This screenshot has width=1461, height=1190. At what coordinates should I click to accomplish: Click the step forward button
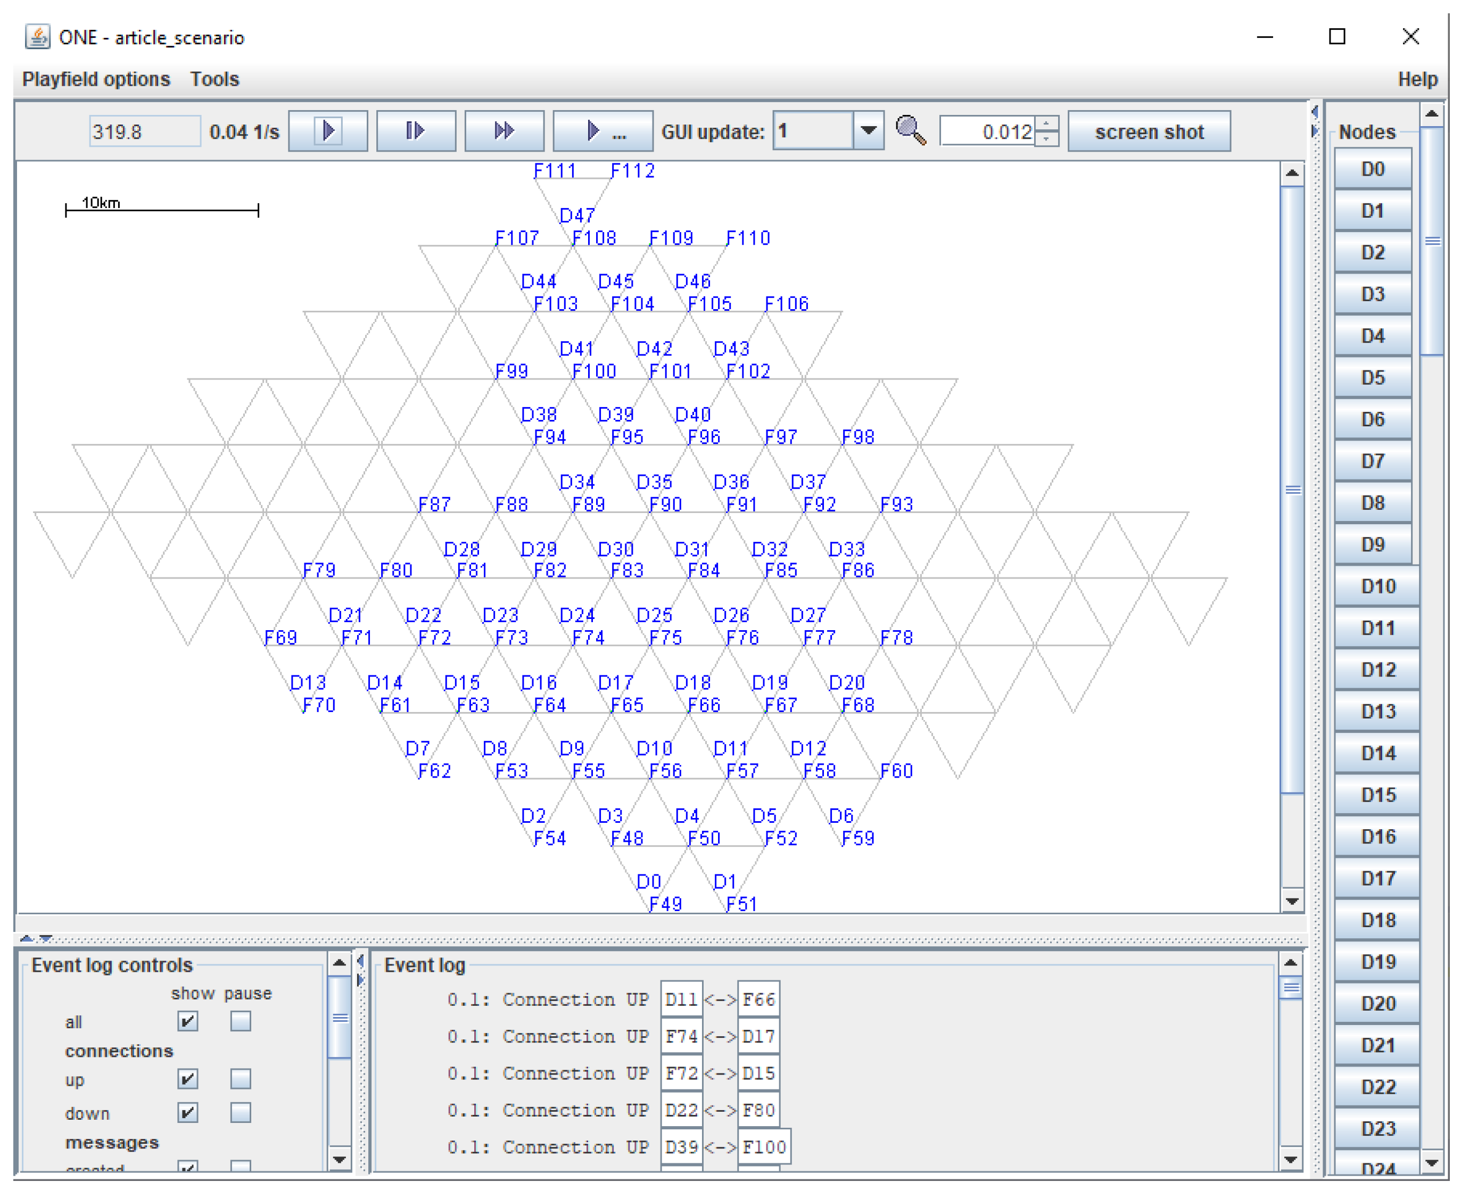coord(416,130)
